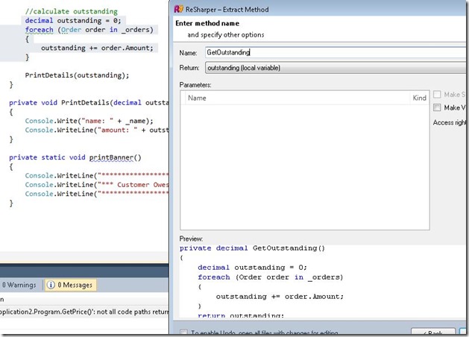This screenshot has width=469, height=337.
Task: Tick the 'To enable Undo' checkbox
Action: (x=184, y=333)
